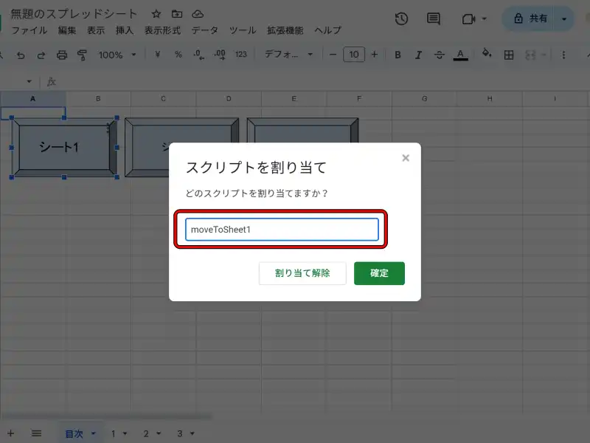Open the ファイル menu
590x443 pixels.
click(x=29, y=30)
